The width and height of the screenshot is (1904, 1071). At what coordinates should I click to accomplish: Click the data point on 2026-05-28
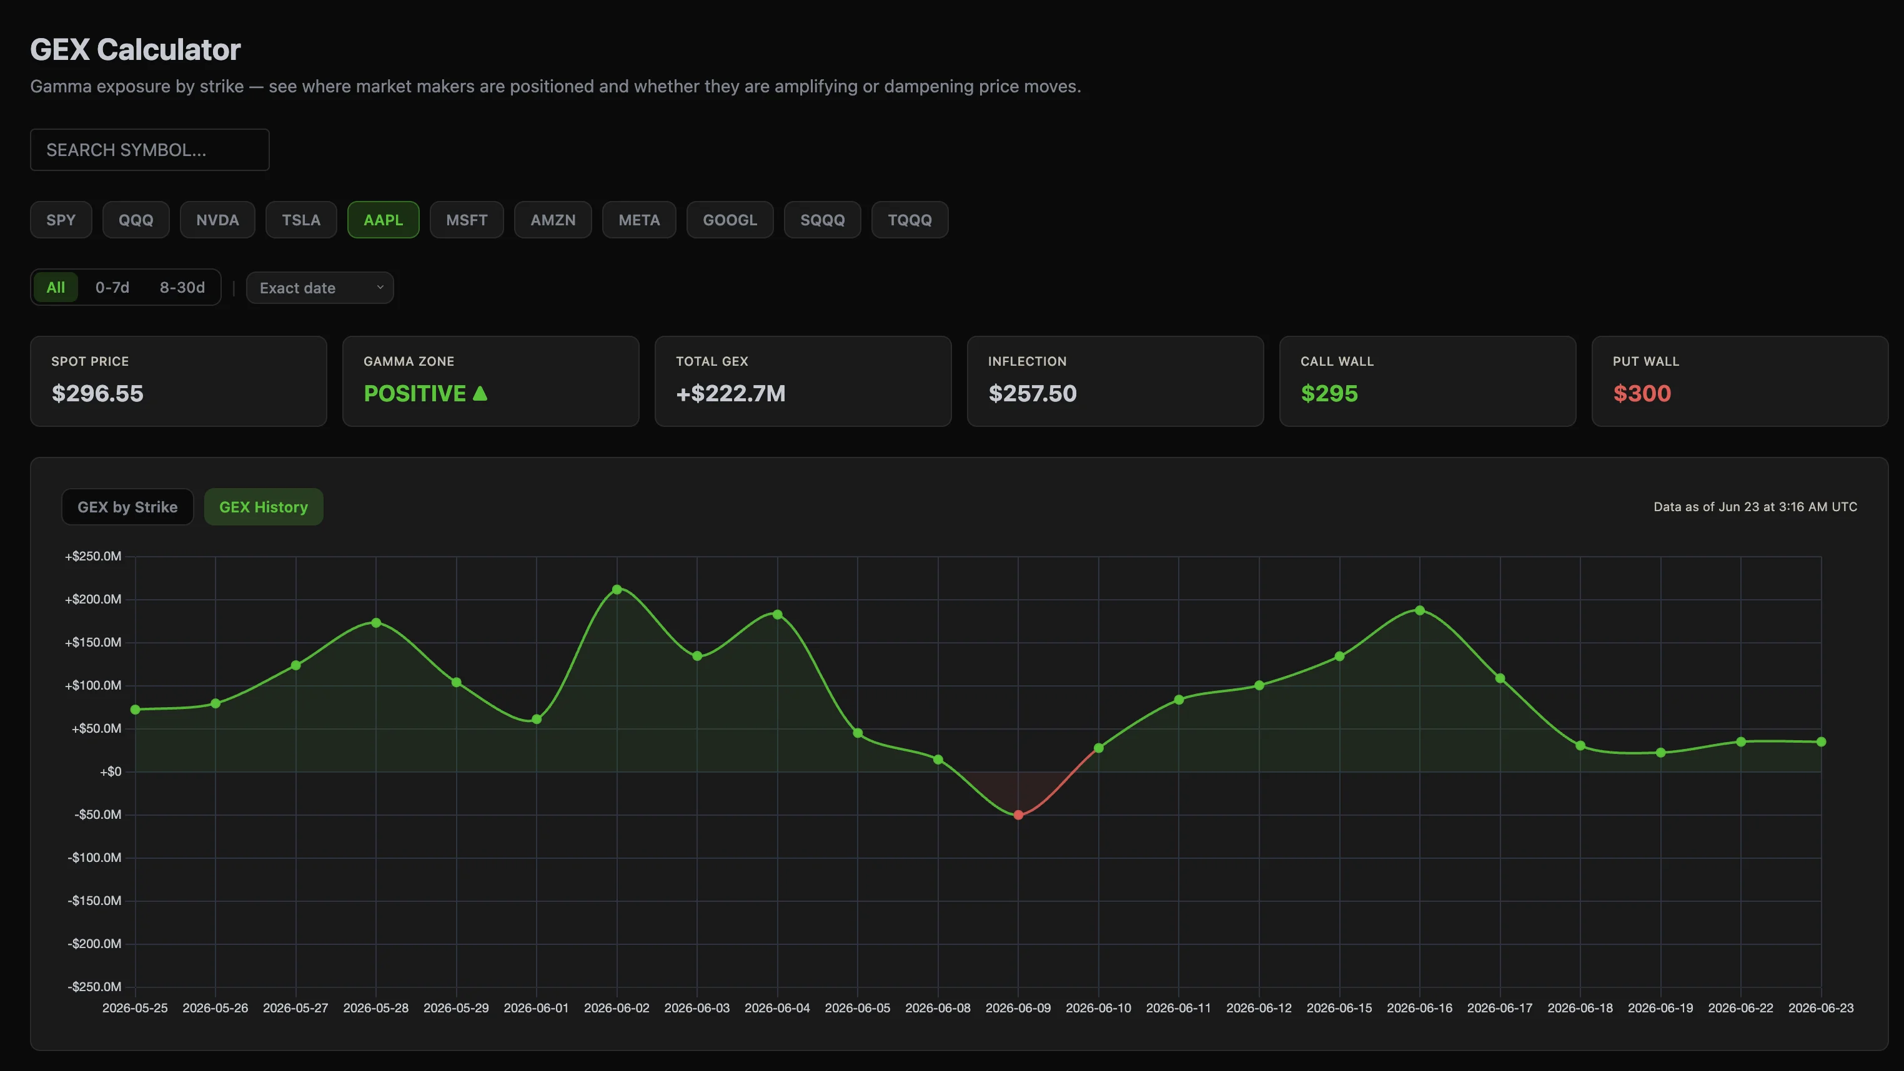(x=375, y=623)
